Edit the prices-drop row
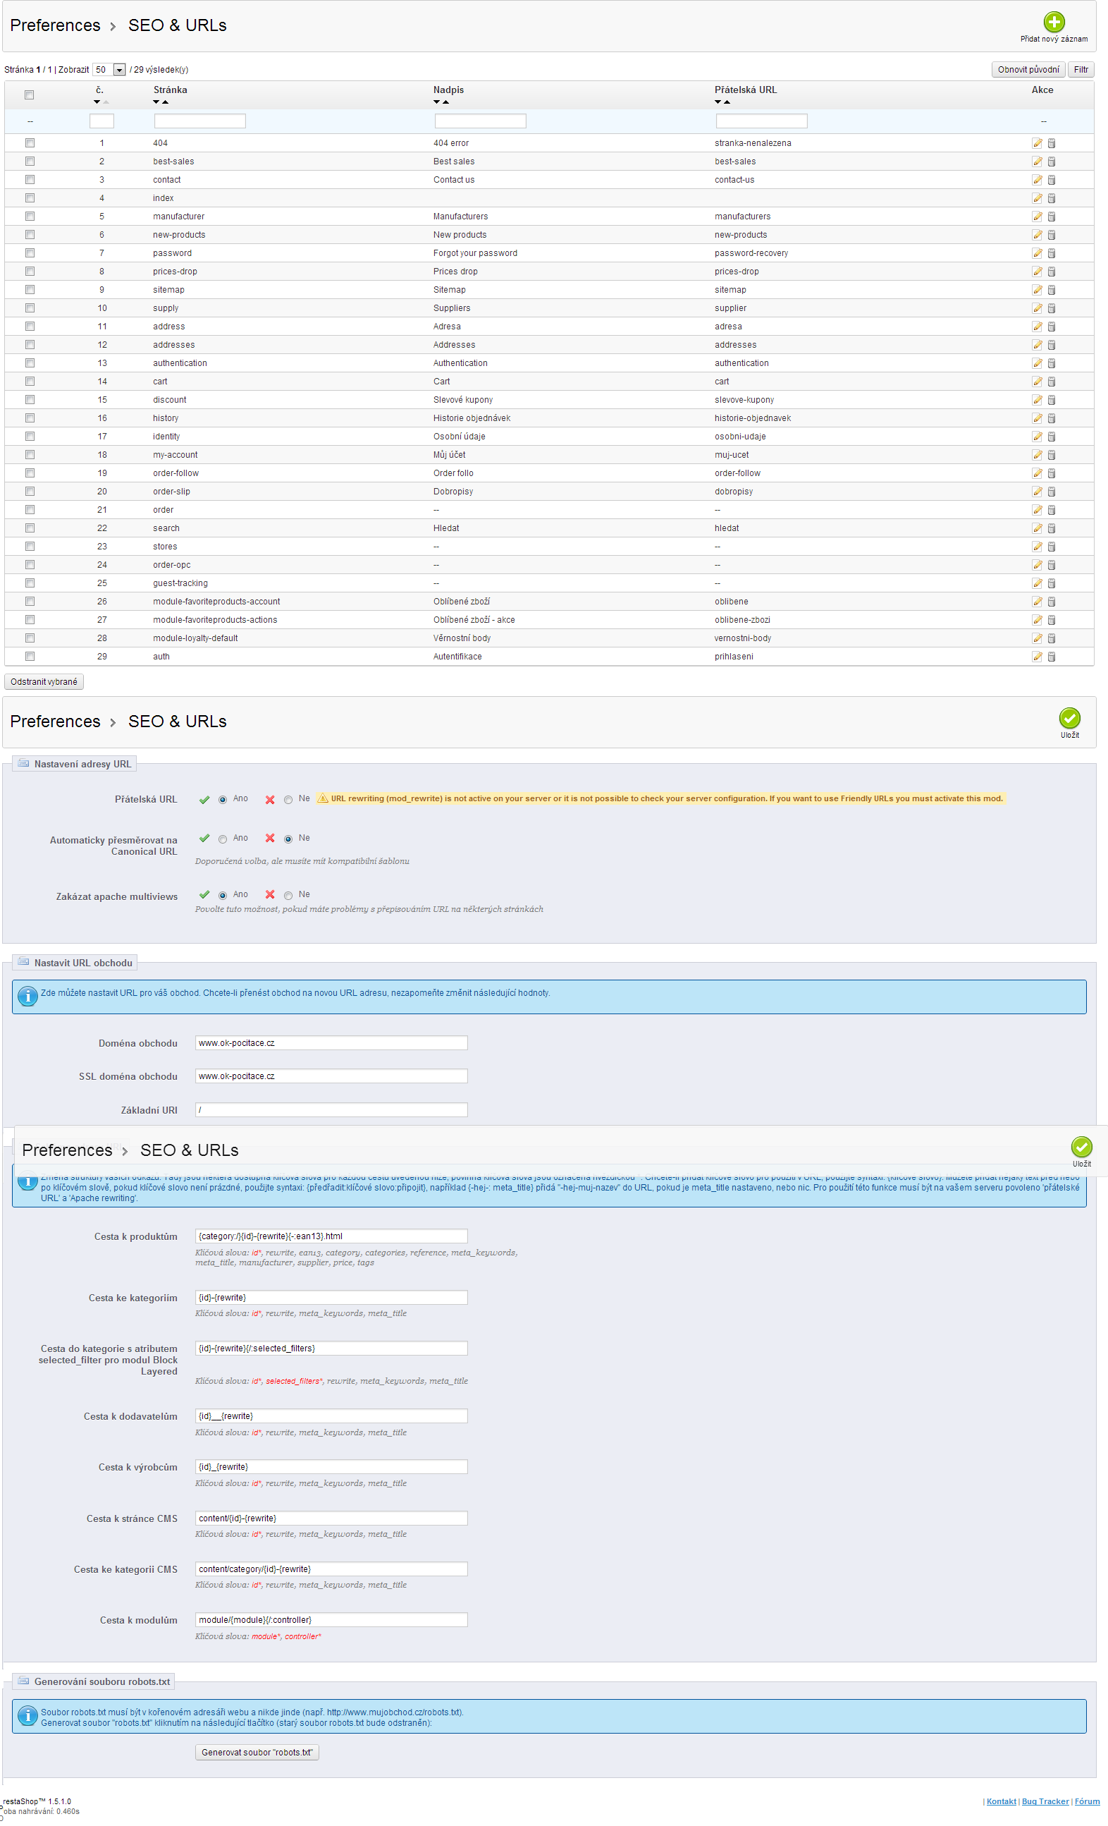The width and height of the screenshot is (1108, 1826). coord(1037,272)
